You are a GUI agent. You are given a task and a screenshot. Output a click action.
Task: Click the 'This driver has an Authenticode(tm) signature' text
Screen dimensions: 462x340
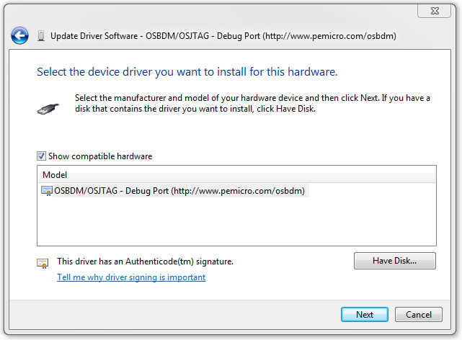[145, 261]
